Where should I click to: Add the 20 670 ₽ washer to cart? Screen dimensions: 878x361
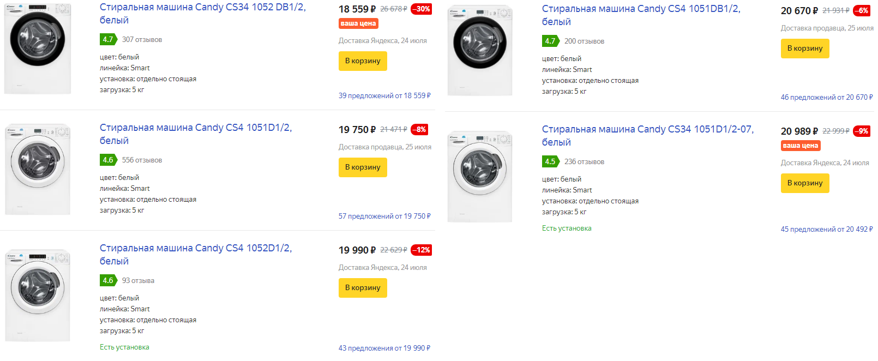click(805, 49)
